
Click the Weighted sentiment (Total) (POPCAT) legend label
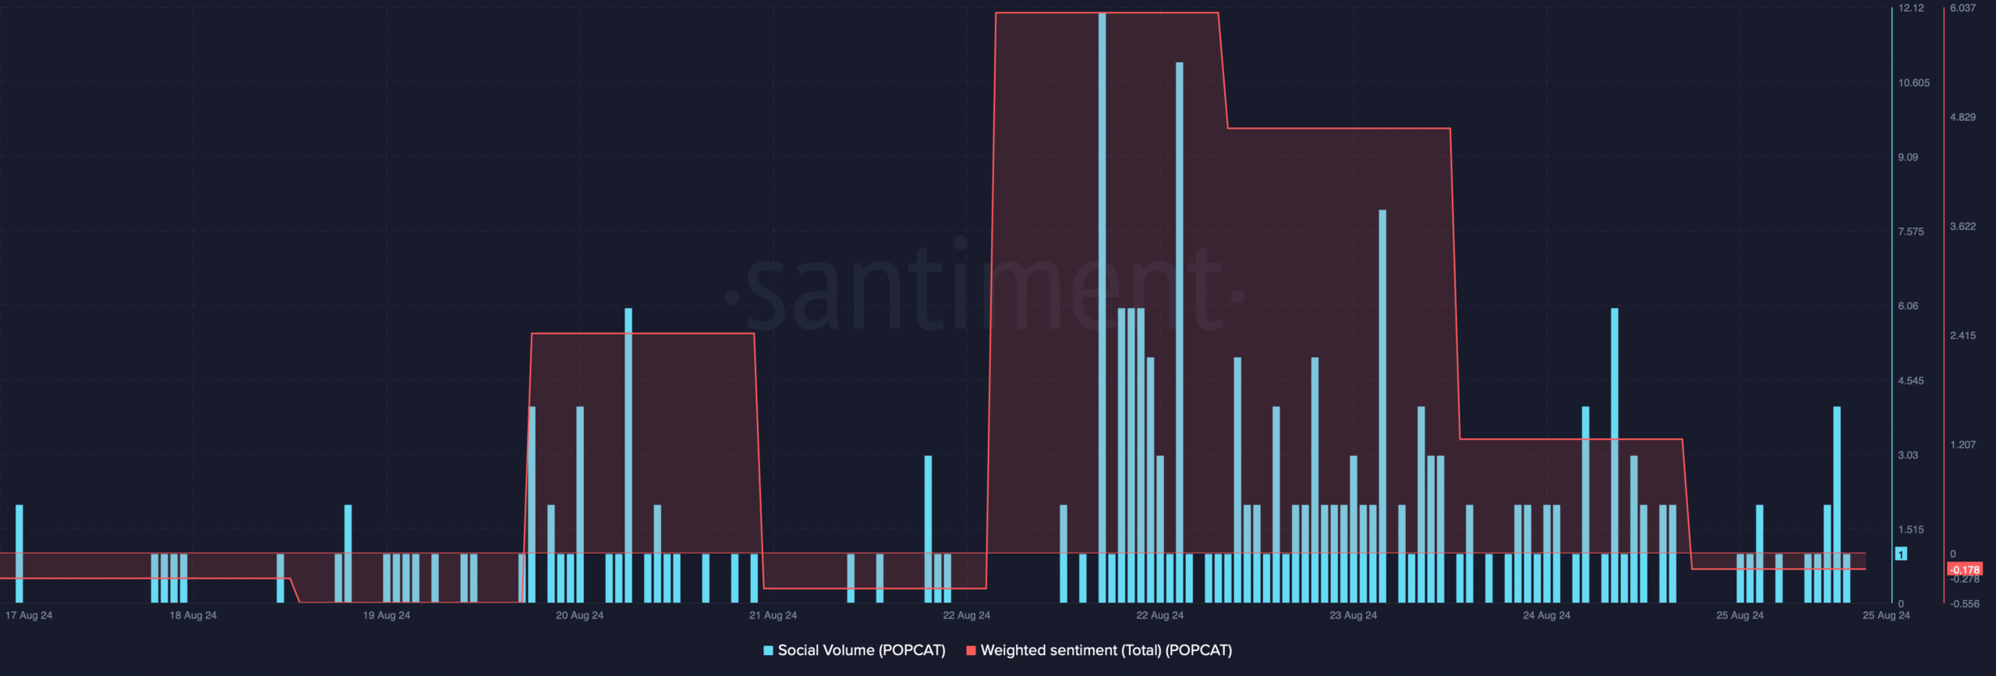click(1106, 650)
